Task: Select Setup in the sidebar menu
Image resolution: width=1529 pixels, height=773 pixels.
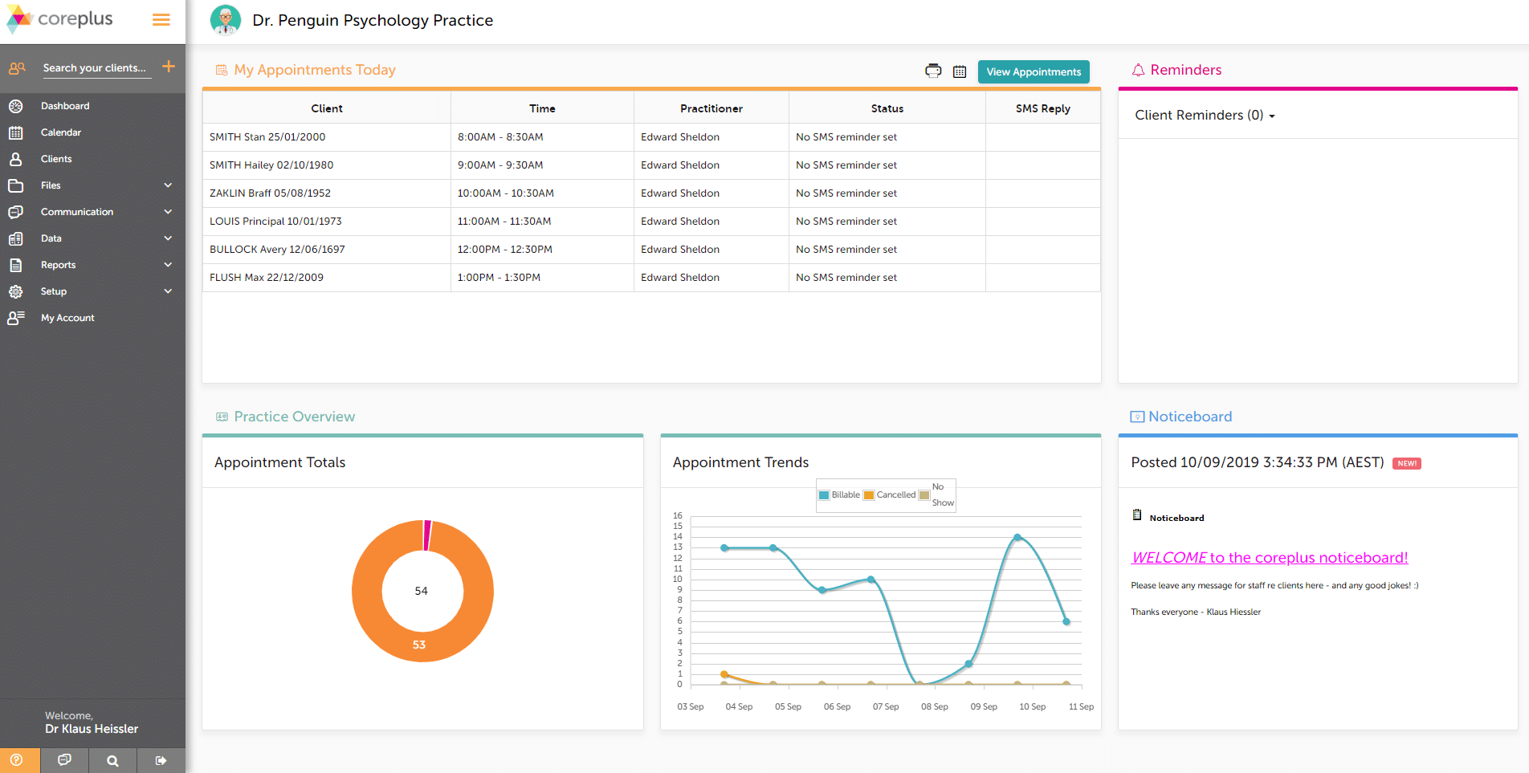Action: coord(53,291)
